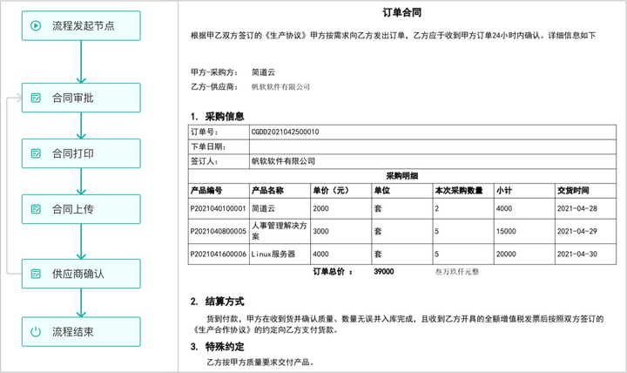
Task: Click the 3. 特殊约定 section heading
Action: click(217, 347)
